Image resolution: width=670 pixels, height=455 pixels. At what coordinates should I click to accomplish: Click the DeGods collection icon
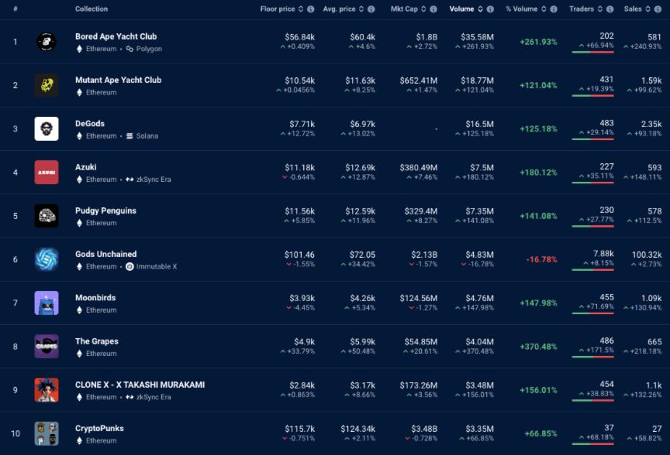pyautogui.click(x=47, y=128)
